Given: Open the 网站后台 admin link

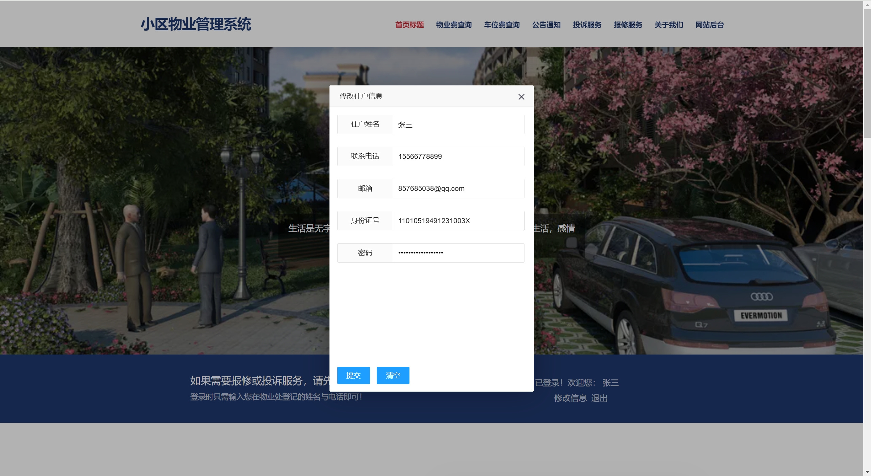Looking at the screenshot, I should [710, 25].
